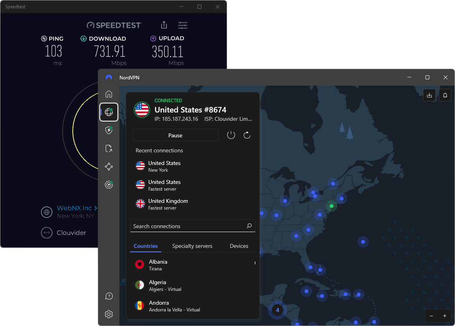The width and height of the screenshot is (455, 326).
Task: Click the UPLOAD 350.11 result value
Action: (168, 51)
